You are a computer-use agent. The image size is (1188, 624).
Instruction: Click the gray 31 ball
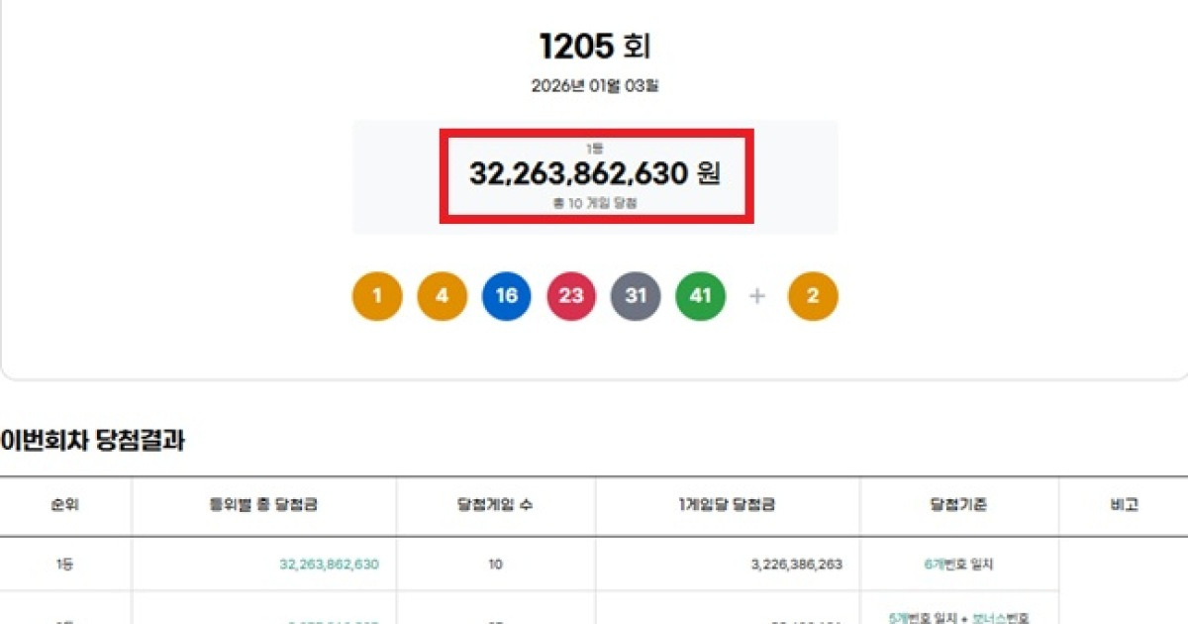coord(638,295)
